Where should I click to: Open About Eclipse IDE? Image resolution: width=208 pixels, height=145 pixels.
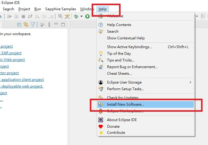pos(146,120)
